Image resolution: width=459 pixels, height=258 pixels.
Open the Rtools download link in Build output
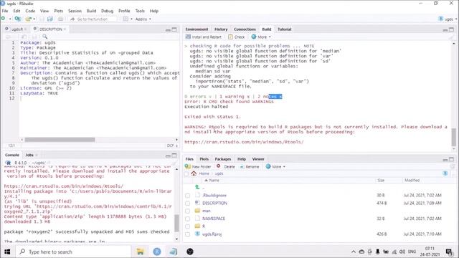coord(244,142)
